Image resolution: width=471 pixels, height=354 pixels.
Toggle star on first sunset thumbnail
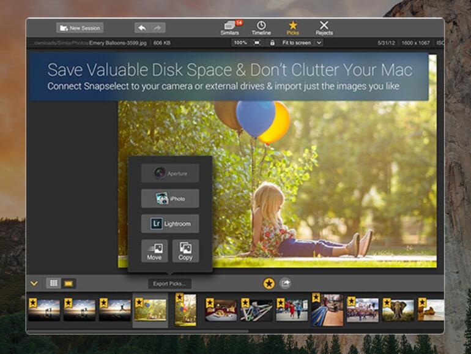pyautogui.click(x=33, y=303)
